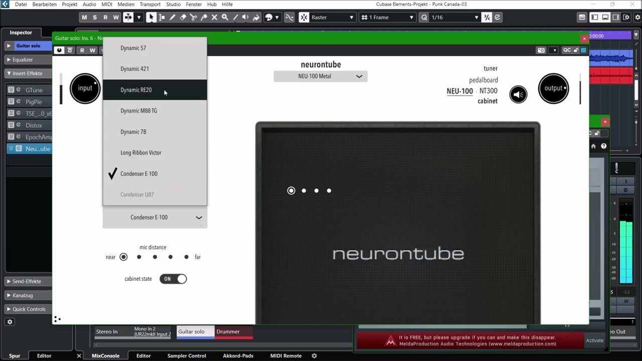
Task: Open MIDI Remote settings gear
Action: pyautogui.click(x=314, y=355)
